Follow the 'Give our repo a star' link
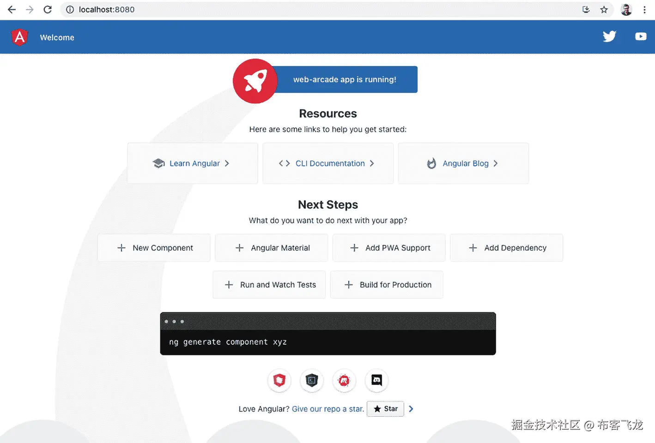 pyautogui.click(x=328, y=409)
